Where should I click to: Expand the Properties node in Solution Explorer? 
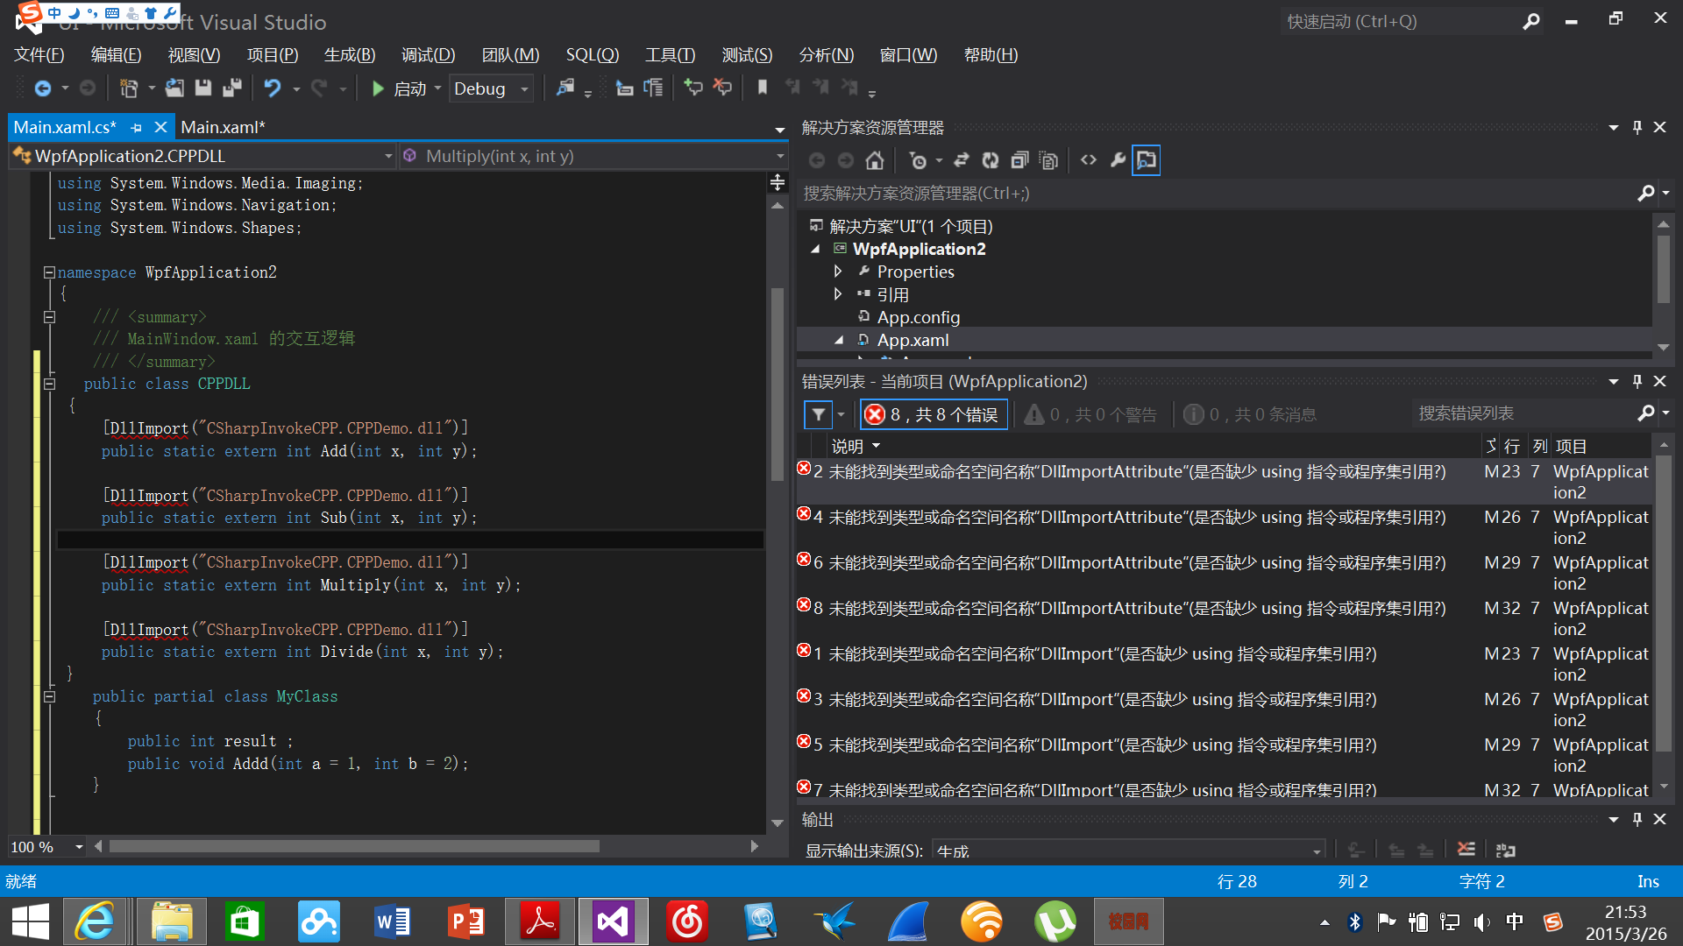pos(838,272)
